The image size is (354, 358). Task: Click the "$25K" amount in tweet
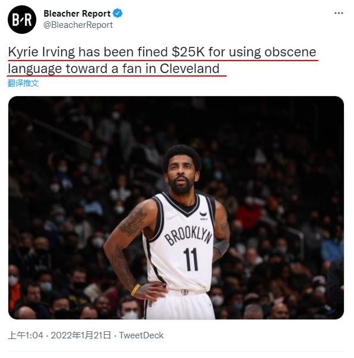click(188, 52)
